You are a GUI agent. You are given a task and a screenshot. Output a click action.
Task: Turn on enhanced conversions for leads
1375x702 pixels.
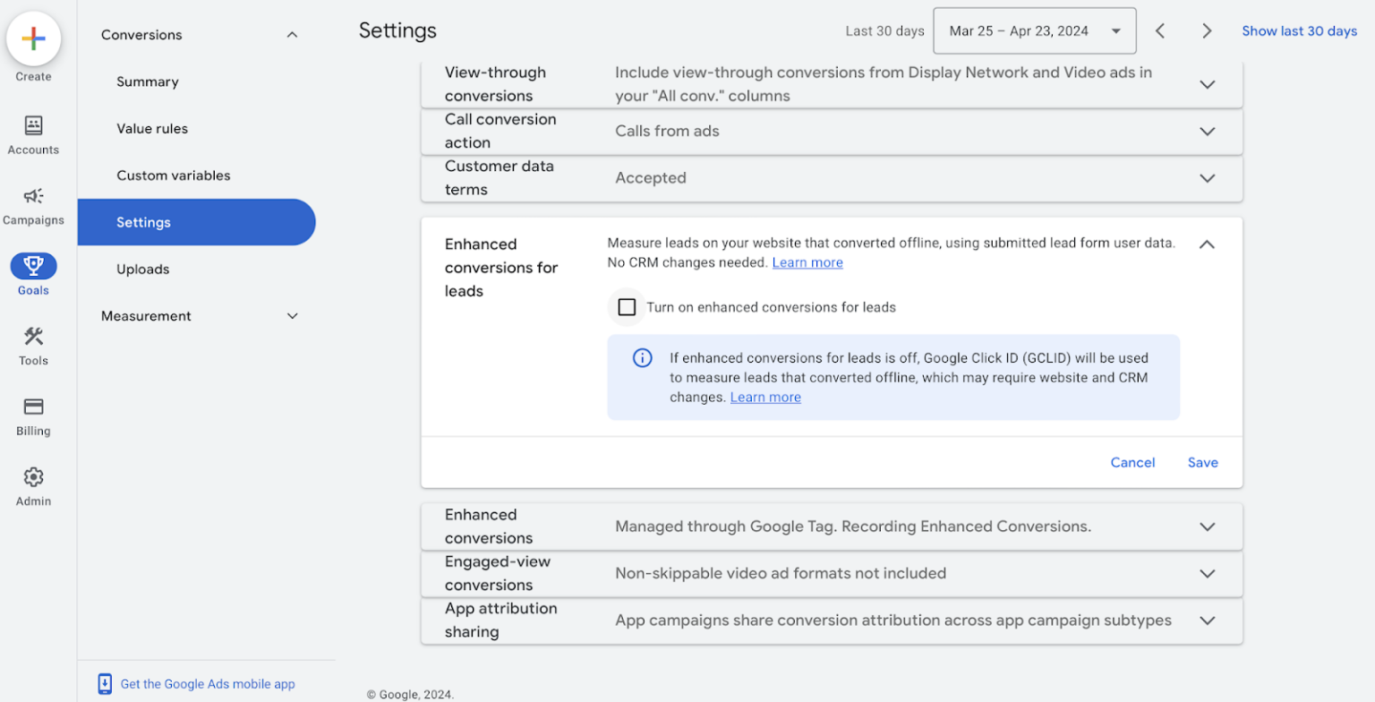(627, 306)
